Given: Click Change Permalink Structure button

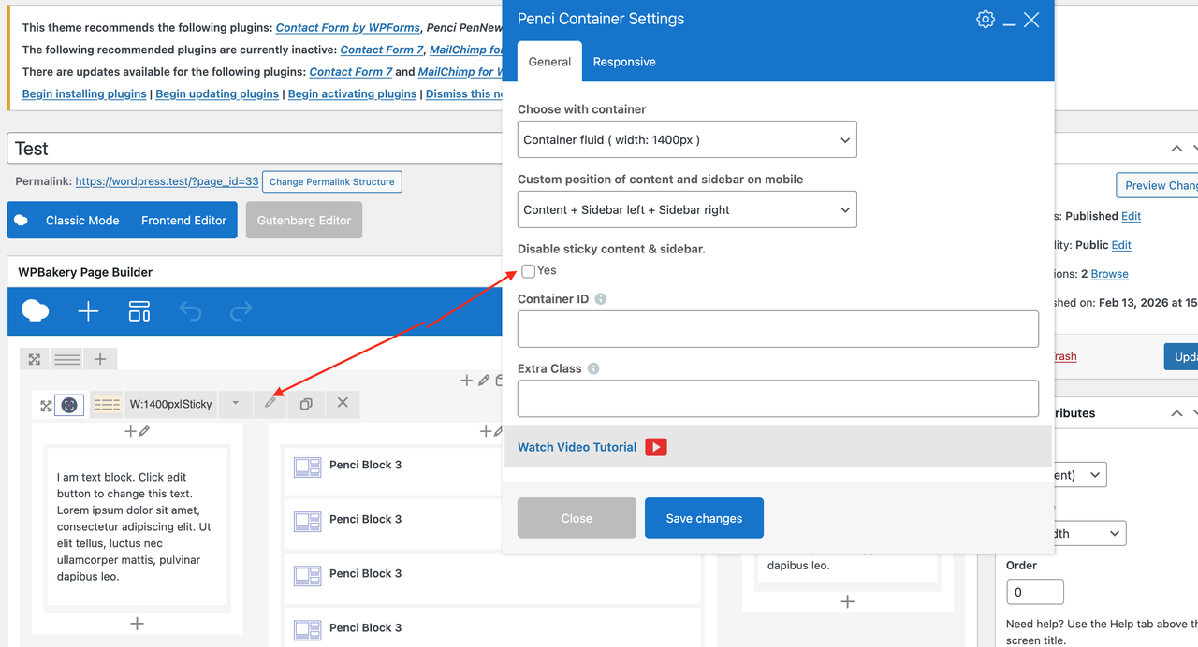Looking at the screenshot, I should click(x=332, y=181).
